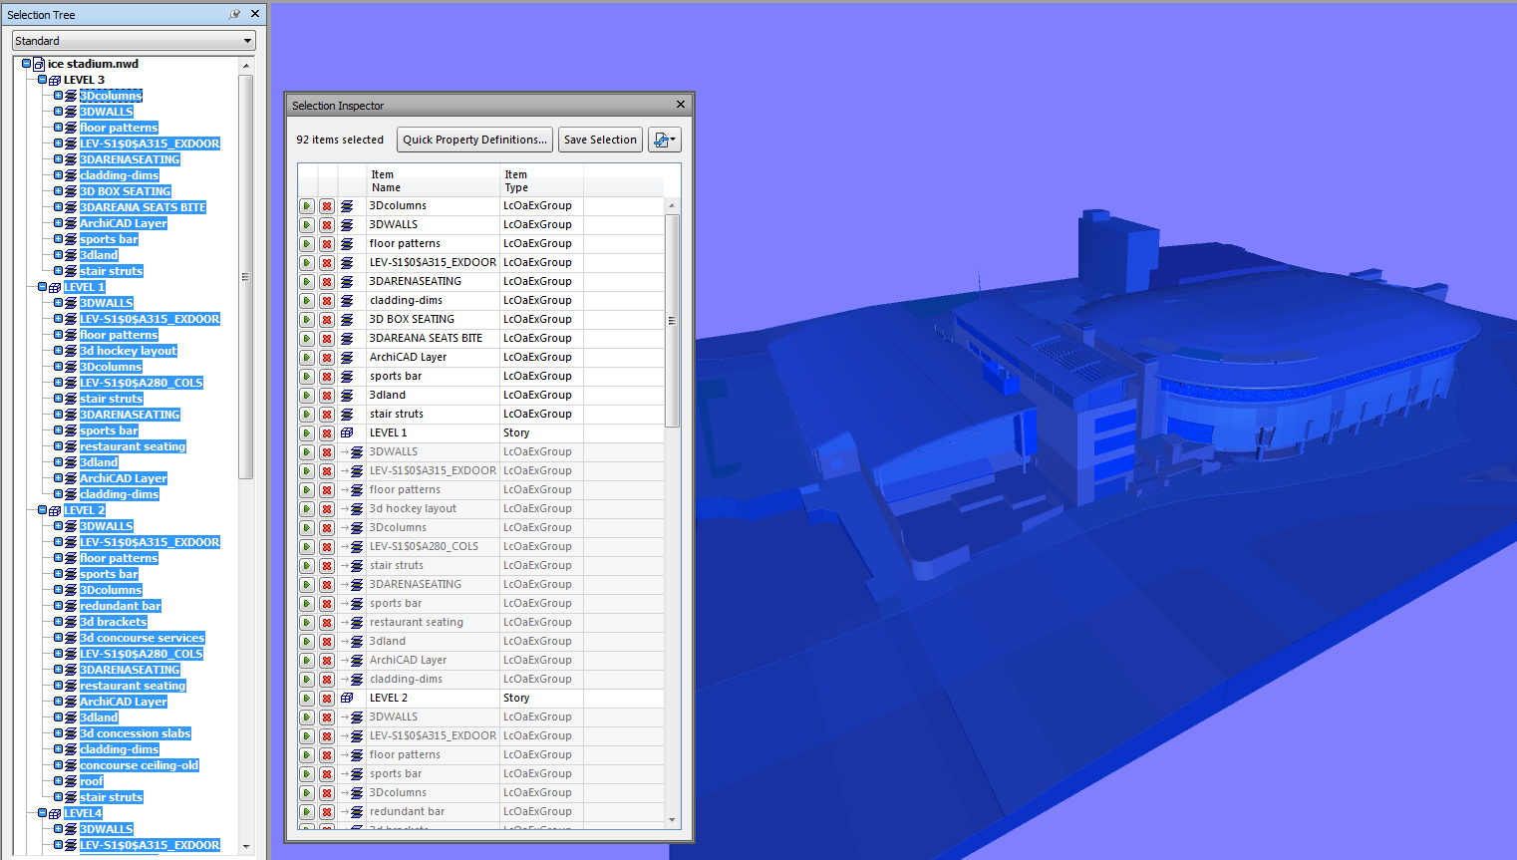Show item for LEVEL 2 Story row
Screen dimensions: 1517x860
point(307,699)
